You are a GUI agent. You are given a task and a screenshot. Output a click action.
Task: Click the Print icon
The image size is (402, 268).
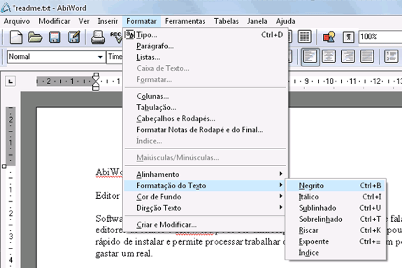click(x=98, y=37)
